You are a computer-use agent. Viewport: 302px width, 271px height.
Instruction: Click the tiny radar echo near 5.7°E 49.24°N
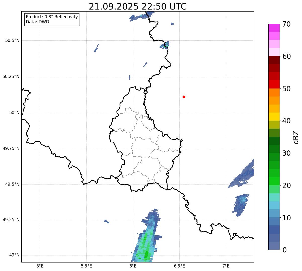[x=107, y=221]
